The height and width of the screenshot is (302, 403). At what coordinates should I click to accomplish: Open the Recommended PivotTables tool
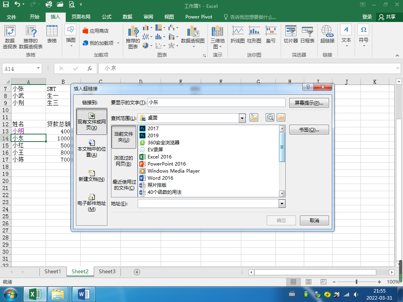pyautogui.click(x=31, y=37)
